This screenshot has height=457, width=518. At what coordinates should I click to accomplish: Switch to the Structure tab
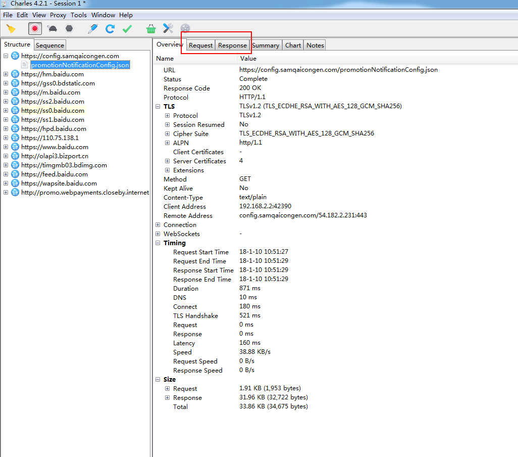[x=17, y=44]
